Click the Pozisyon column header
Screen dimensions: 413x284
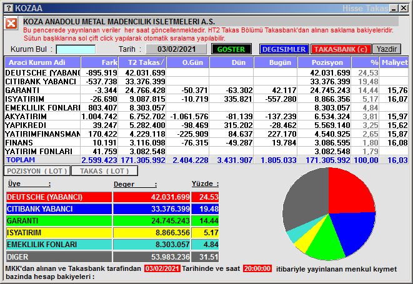[324, 62]
